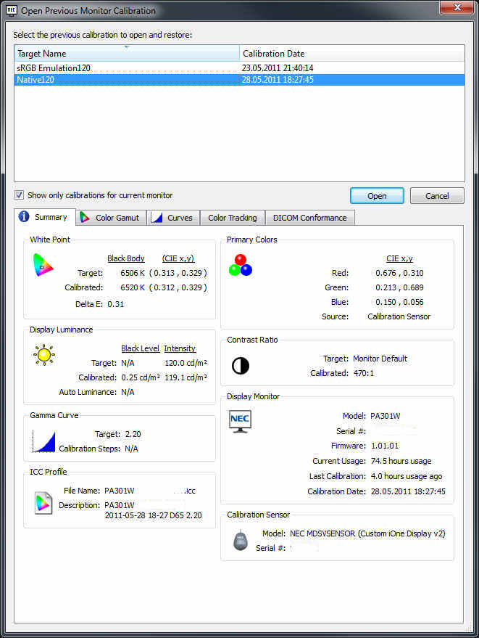This screenshot has height=638, width=479.
Task: Click the Calibration Sensor device icon
Action: (x=241, y=541)
